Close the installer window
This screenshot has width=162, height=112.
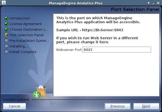point(158,3)
